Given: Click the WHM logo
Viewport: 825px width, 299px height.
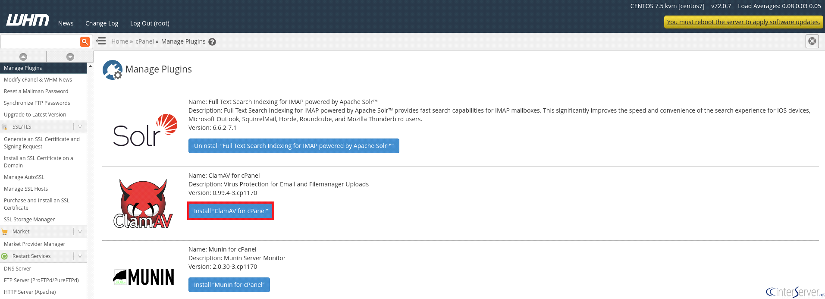Looking at the screenshot, I should (28, 20).
